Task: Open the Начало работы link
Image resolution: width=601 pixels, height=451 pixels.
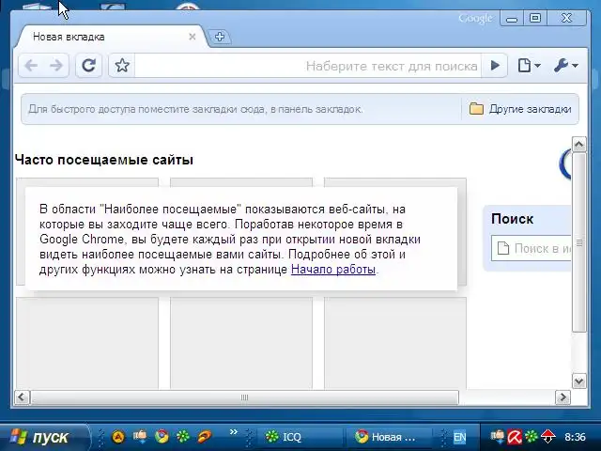Action: tap(333, 270)
